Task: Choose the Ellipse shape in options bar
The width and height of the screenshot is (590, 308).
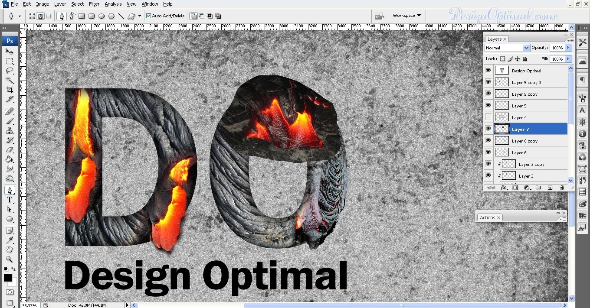Action: click(x=102, y=16)
